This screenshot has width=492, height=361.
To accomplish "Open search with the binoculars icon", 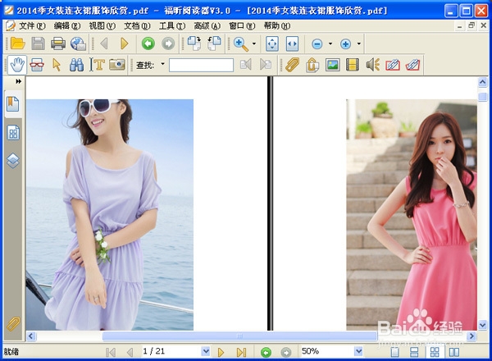I will [76, 65].
